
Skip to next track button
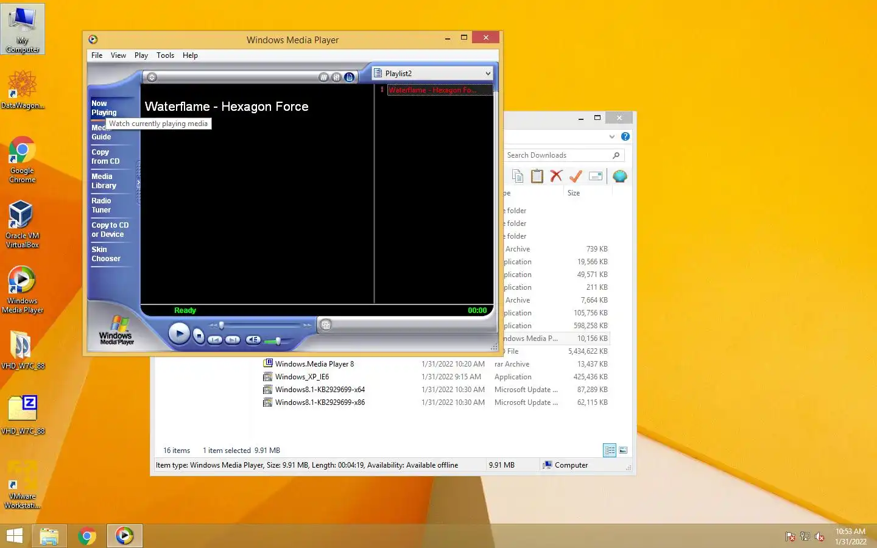tap(233, 340)
